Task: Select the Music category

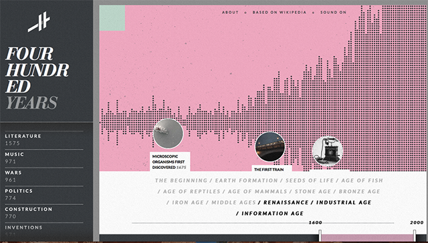Action: (x=44, y=158)
